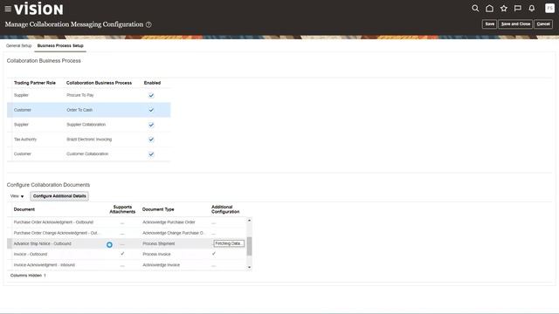Select the Procure To Pay row

[x=89, y=95]
